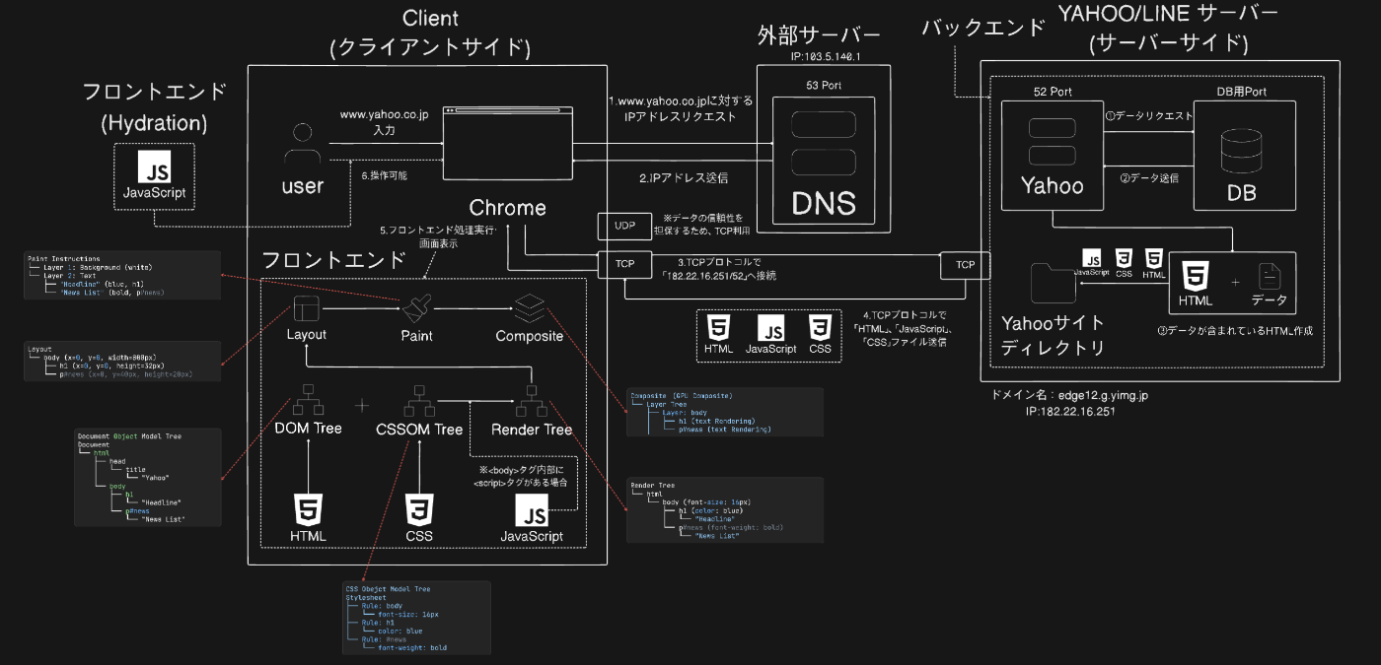Screen dimensions: 1381x665
Task: Select the Render Tree hierarchy icon
Action: point(531,400)
